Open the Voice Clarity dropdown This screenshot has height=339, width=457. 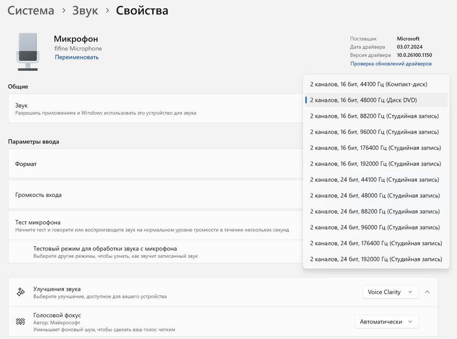(390, 292)
